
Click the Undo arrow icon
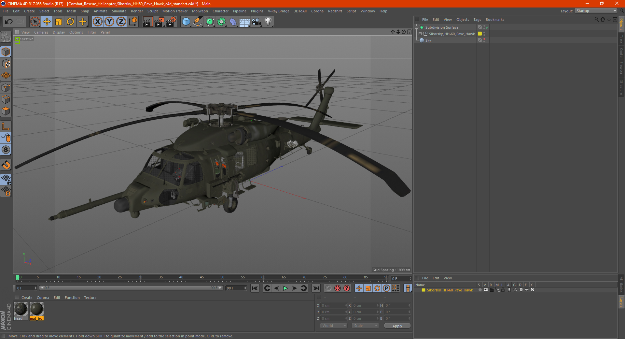[9, 22]
